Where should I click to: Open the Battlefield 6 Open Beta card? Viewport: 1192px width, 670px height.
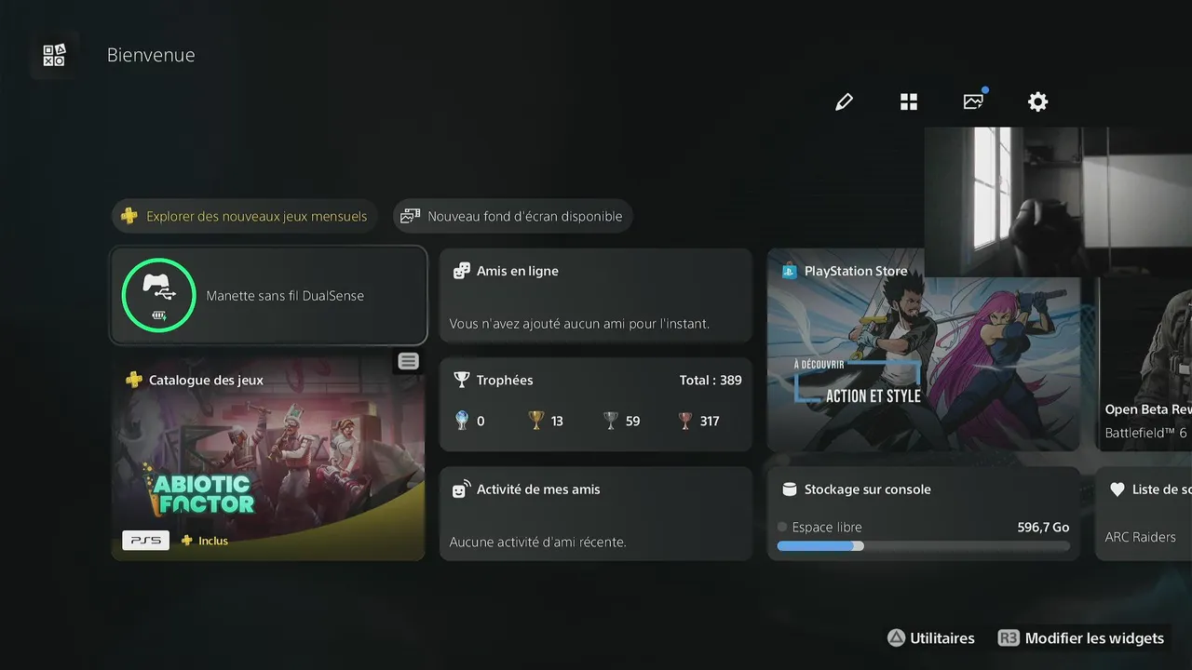[1145, 363]
